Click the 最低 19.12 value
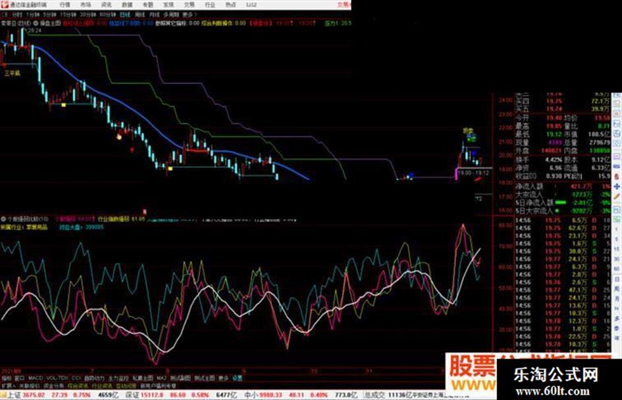 555,134
